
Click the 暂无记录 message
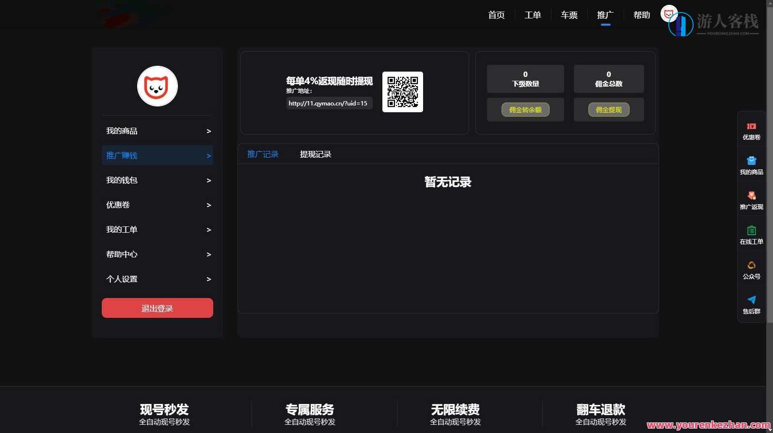click(448, 182)
